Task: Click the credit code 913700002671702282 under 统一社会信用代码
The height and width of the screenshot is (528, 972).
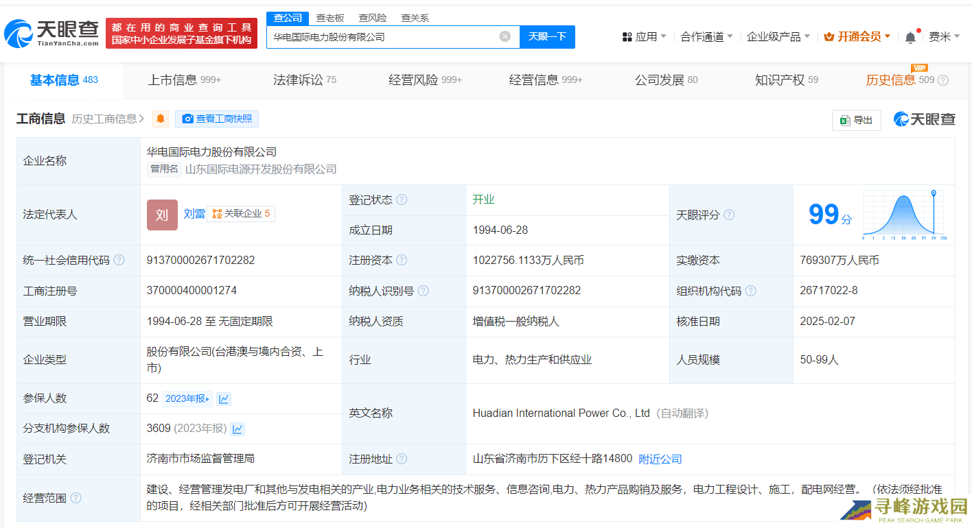Action: 201,260
